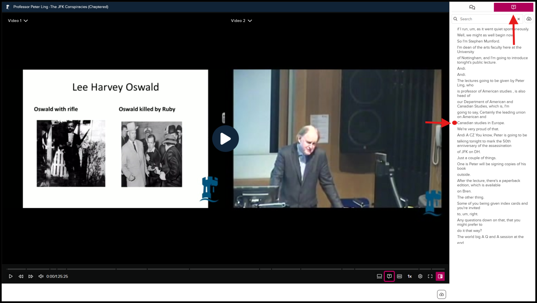Select 'our Department of American and' line

[x=485, y=104]
